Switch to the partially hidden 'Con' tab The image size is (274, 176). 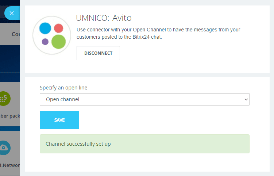click(x=16, y=34)
